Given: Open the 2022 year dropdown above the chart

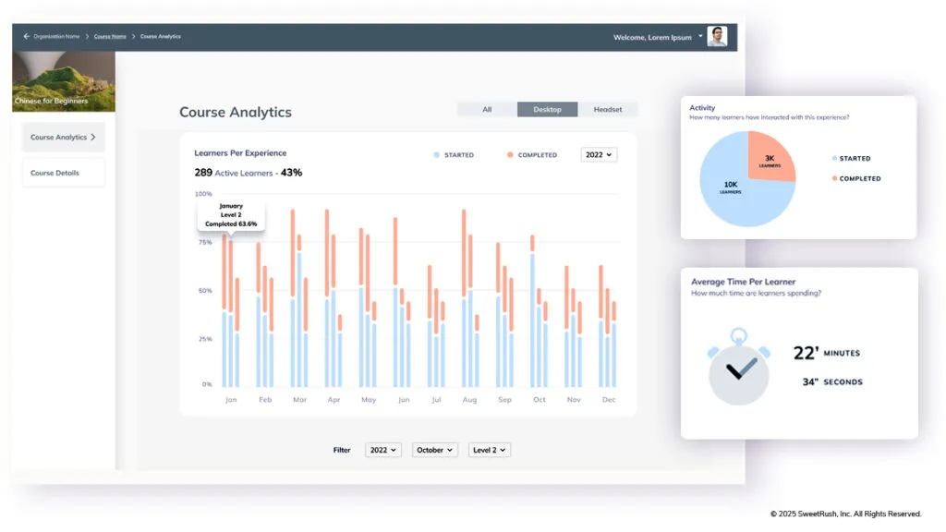Looking at the screenshot, I should (x=599, y=154).
